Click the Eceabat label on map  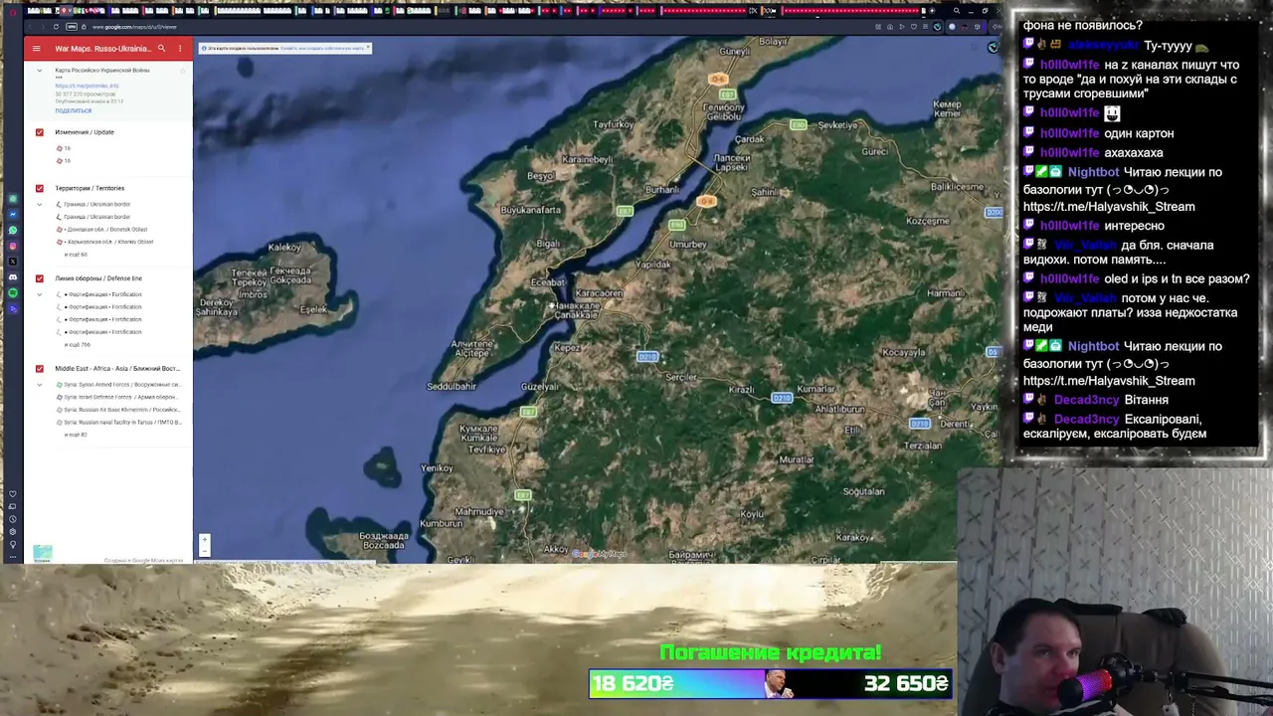548,282
